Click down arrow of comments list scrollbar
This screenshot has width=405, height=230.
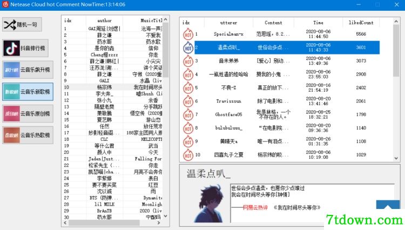pos(396,158)
